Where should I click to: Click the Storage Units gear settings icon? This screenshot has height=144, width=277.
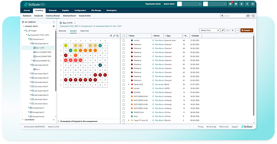click(x=54, y=26)
